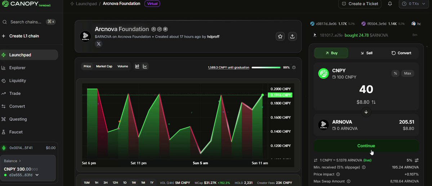Select the 1D timeframe
This screenshot has width=432, height=186.
click(x=125, y=183)
